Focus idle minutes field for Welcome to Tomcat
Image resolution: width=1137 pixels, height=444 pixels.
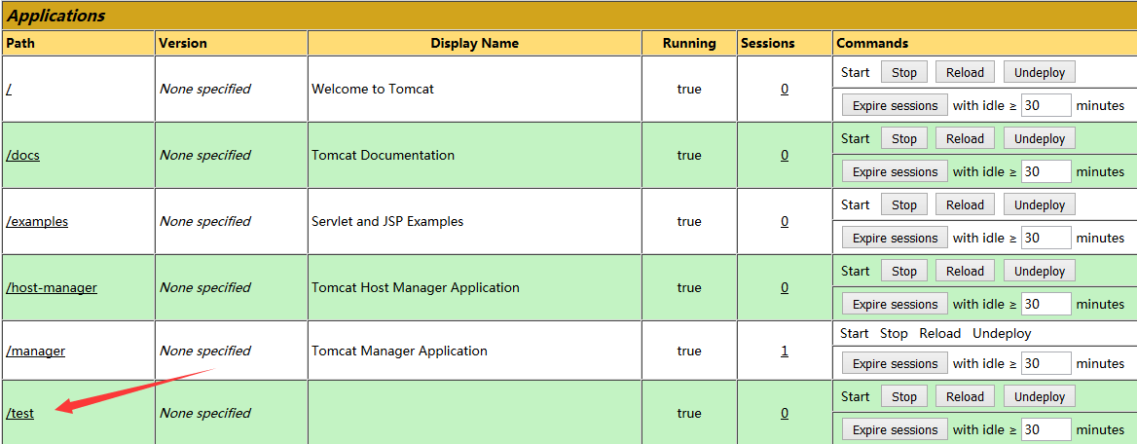point(1046,106)
